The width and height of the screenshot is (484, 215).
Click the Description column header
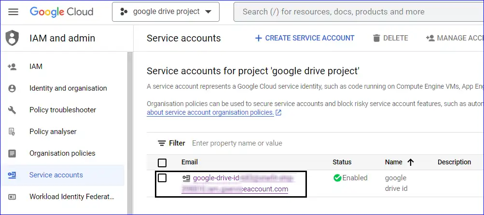point(455,162)
